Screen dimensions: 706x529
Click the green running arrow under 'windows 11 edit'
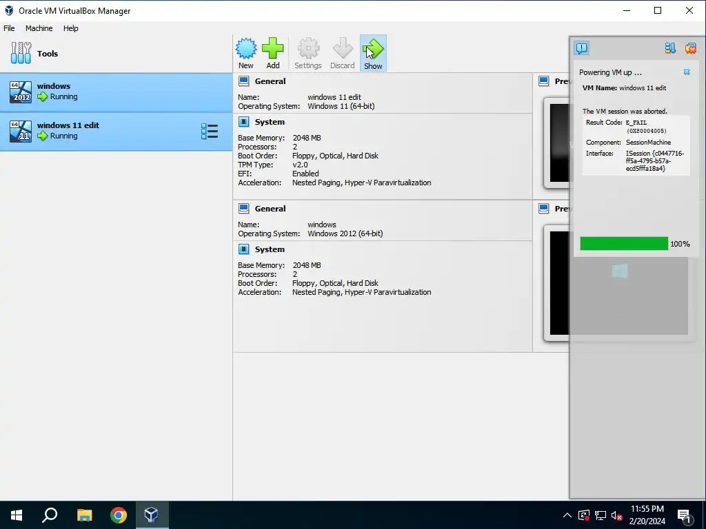[42, 136]
